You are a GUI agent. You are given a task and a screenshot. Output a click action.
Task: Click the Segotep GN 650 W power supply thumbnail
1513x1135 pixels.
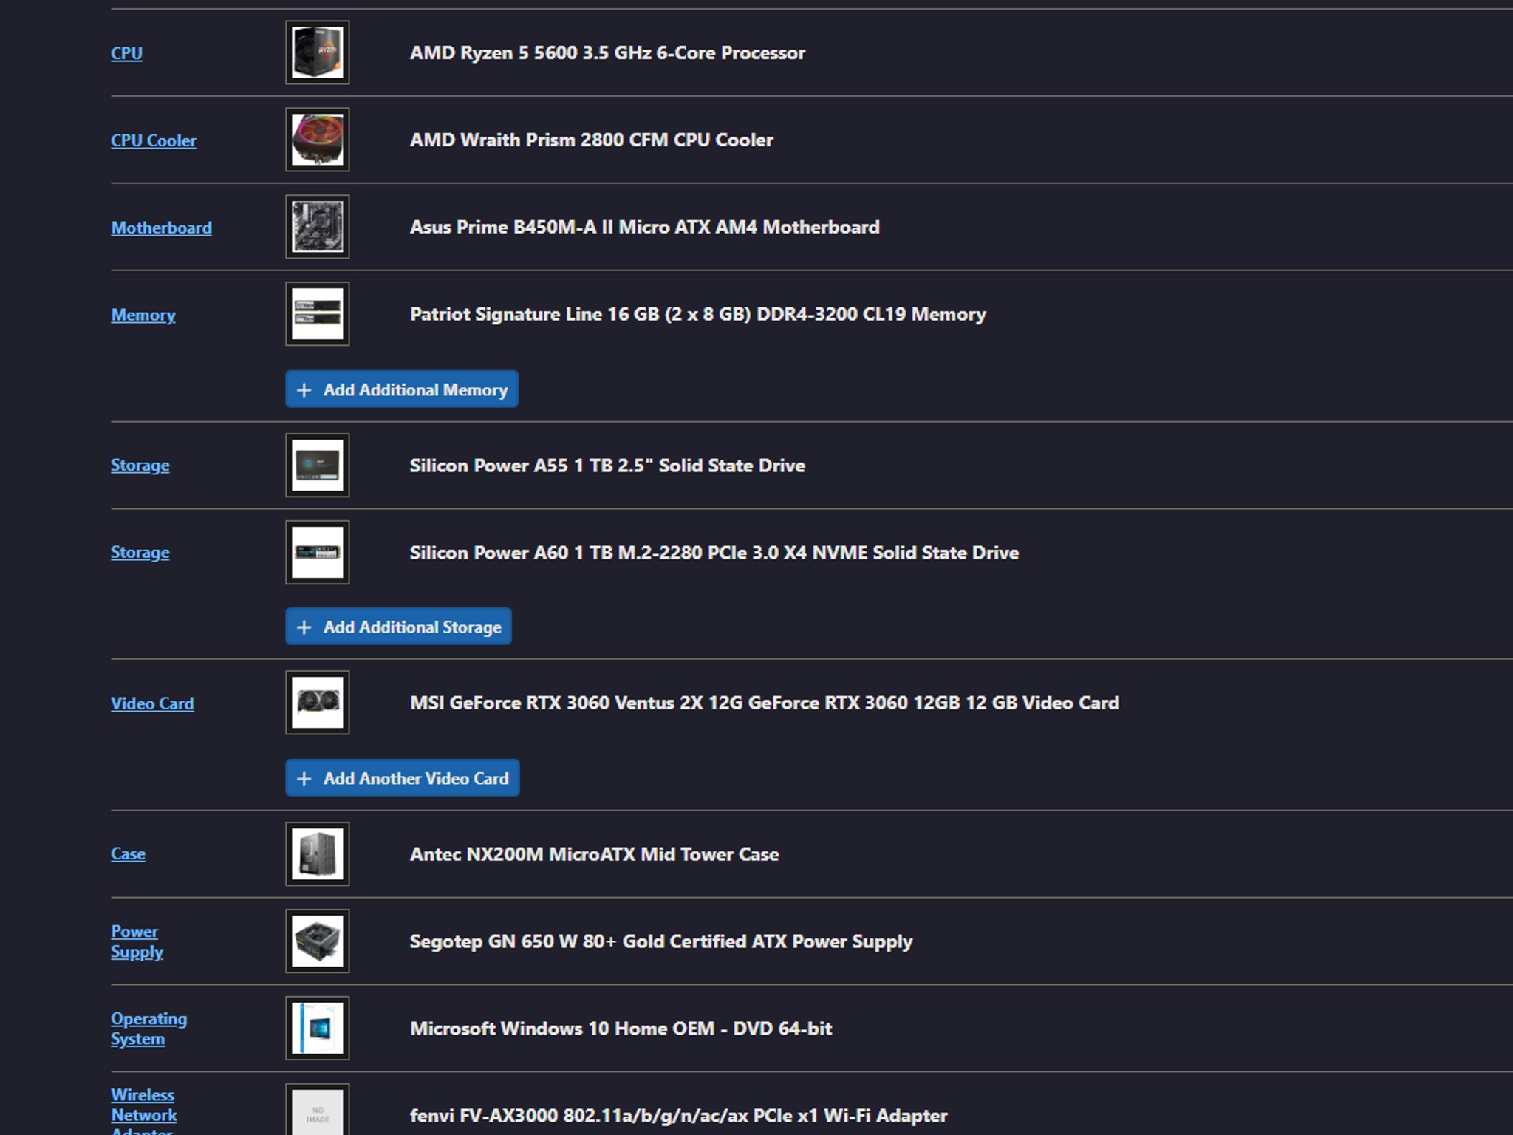click(318, 941)
